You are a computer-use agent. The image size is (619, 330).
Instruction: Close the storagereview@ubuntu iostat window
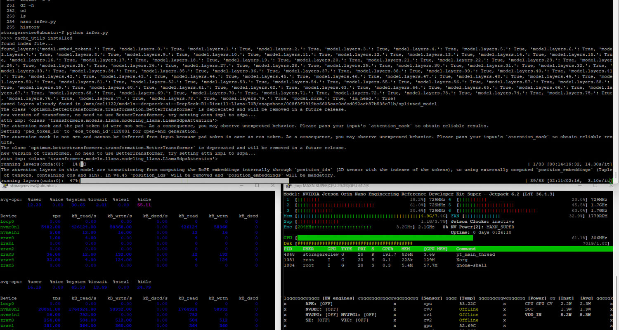pos(273,186)
